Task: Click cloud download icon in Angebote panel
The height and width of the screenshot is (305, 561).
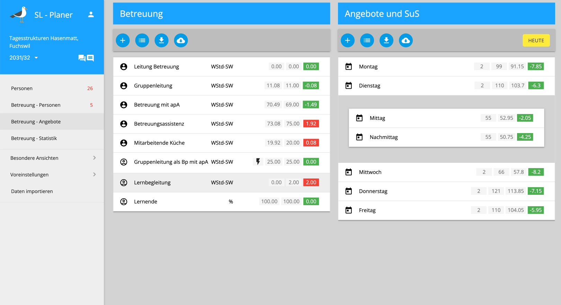Action: pos(406,41)
